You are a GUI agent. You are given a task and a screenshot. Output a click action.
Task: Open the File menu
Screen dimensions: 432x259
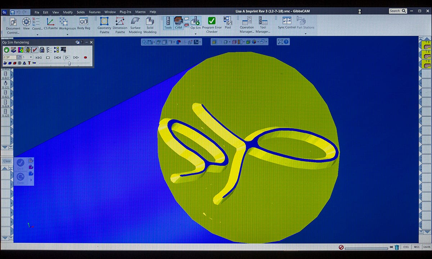pos(37,12)
